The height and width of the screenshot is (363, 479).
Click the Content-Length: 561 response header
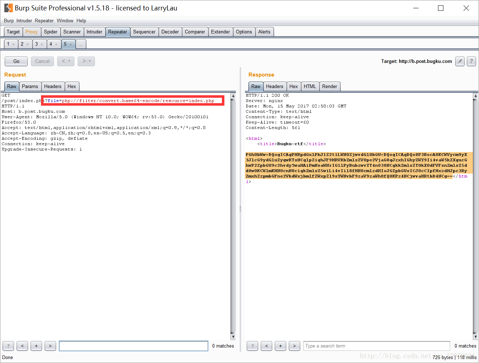click(273, 128)
